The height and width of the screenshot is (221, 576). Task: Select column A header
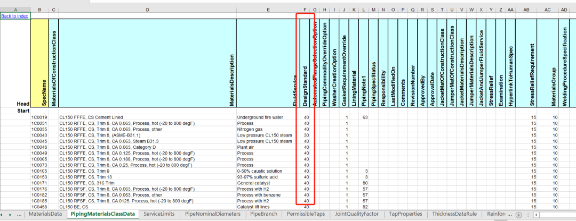pyautogui.click(x=15, y=10)
